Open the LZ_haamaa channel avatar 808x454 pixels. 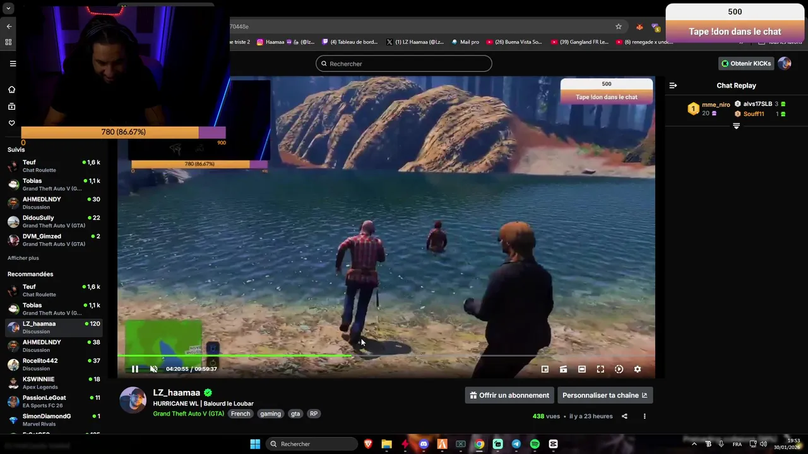(x=133, y=400)
